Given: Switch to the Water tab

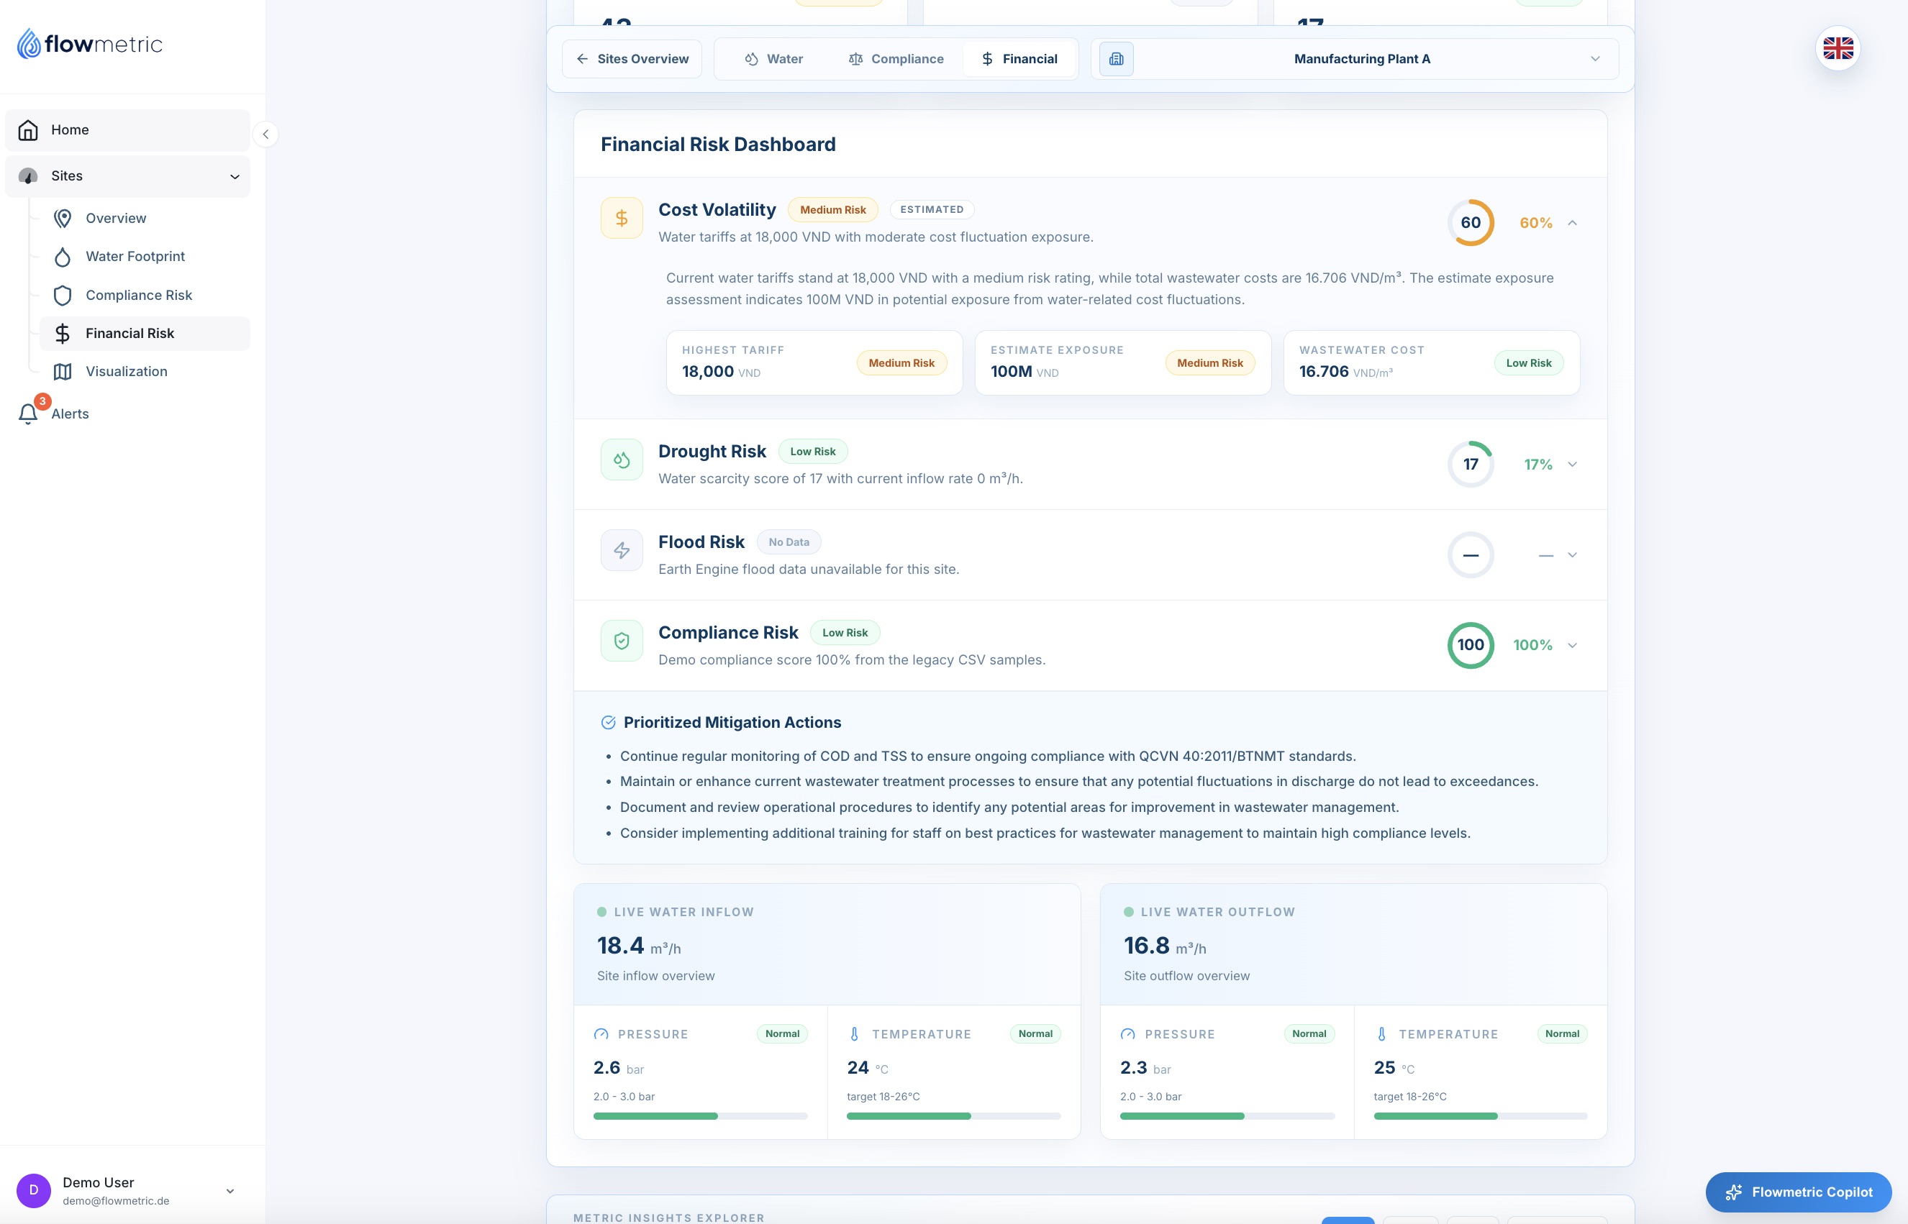Looking at the screenshot, I should tap(773, 59).
